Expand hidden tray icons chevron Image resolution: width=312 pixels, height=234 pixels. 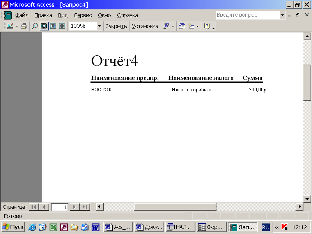coord(277,227)
